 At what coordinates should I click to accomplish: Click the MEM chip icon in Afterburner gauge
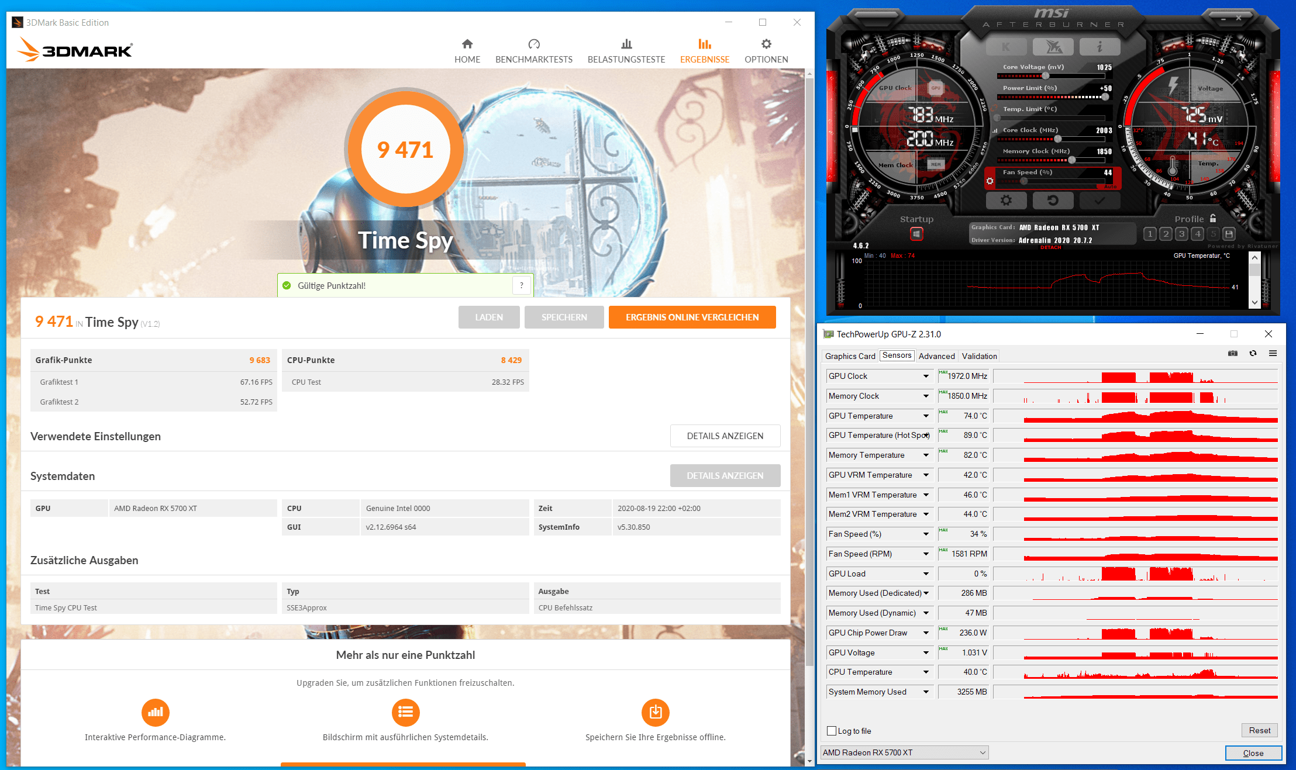click(936, 164)
